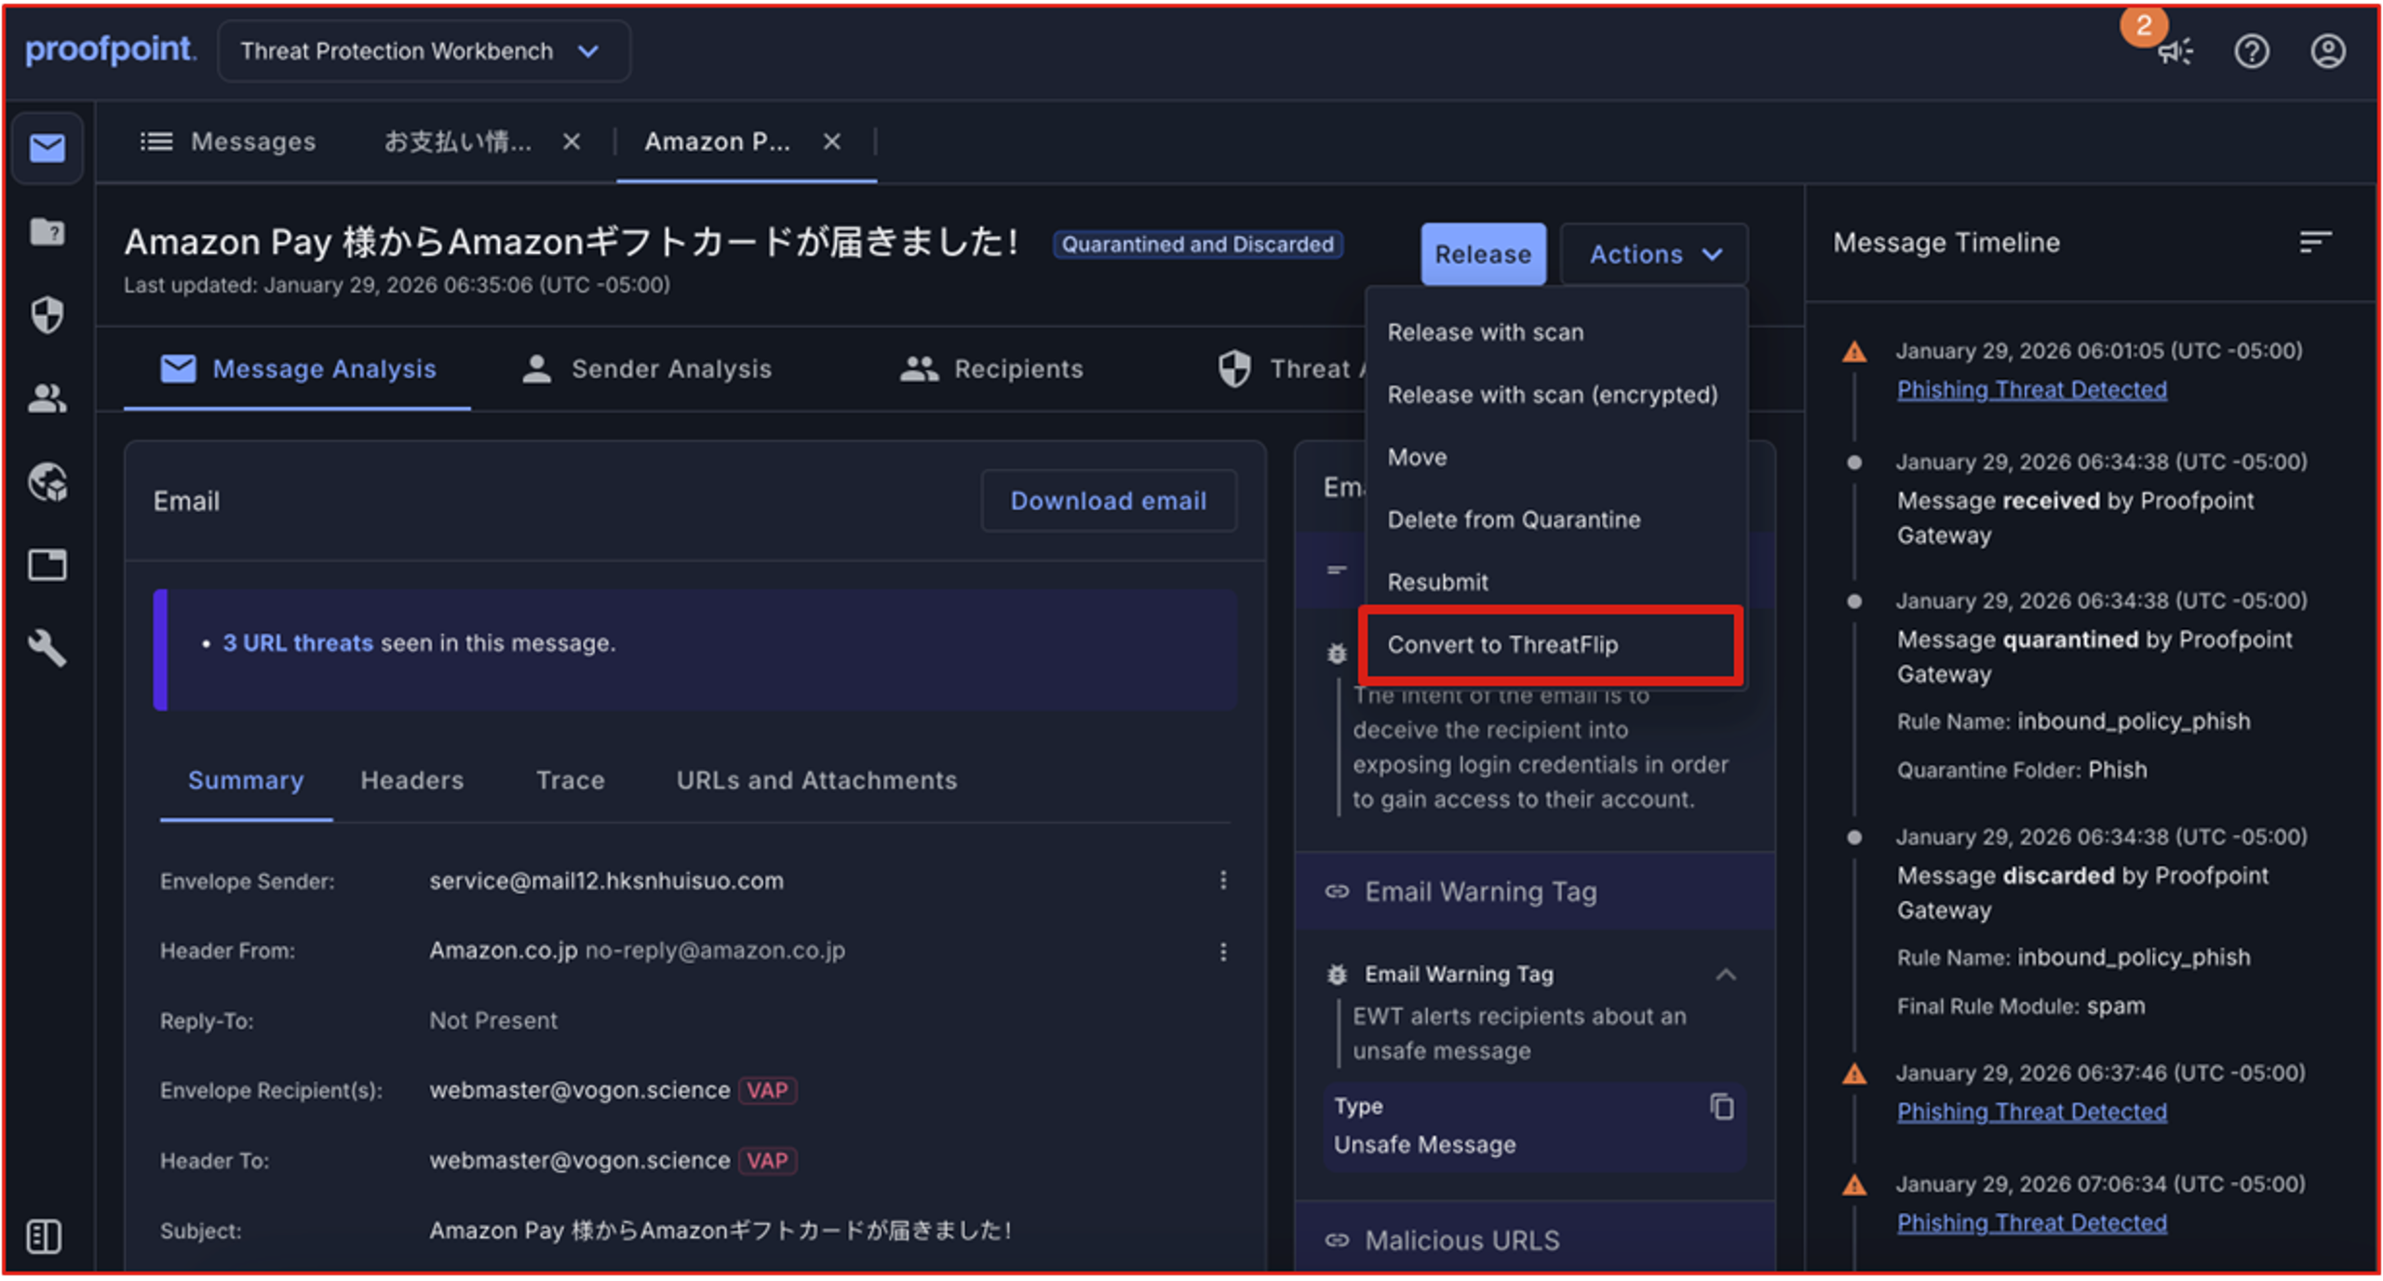The height and width of the screenshot is (1281, 2383).
Task: Close the Amazon P... tab
Action: [x=832, y=142]
